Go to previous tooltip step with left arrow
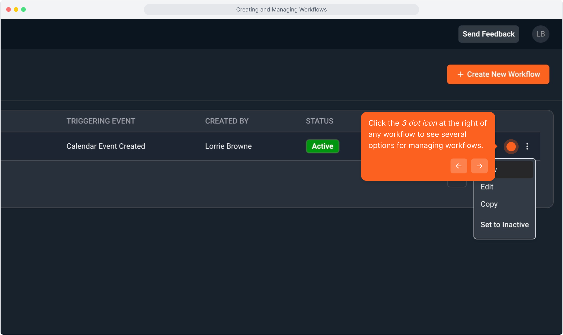Screen dimensions: 563x335 coord(459,166)
